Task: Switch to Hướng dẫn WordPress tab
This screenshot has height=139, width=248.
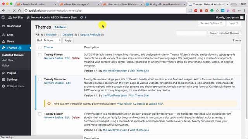Action: 165,4
